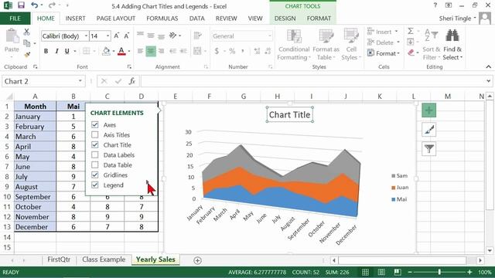The height and width of the screenshot is (278, 495).
Task: Click the Sam legend entry
Action: tap(399, 176)
